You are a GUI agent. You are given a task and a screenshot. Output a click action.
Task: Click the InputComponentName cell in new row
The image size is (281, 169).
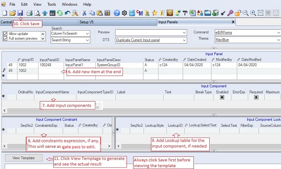click(55, 97)
